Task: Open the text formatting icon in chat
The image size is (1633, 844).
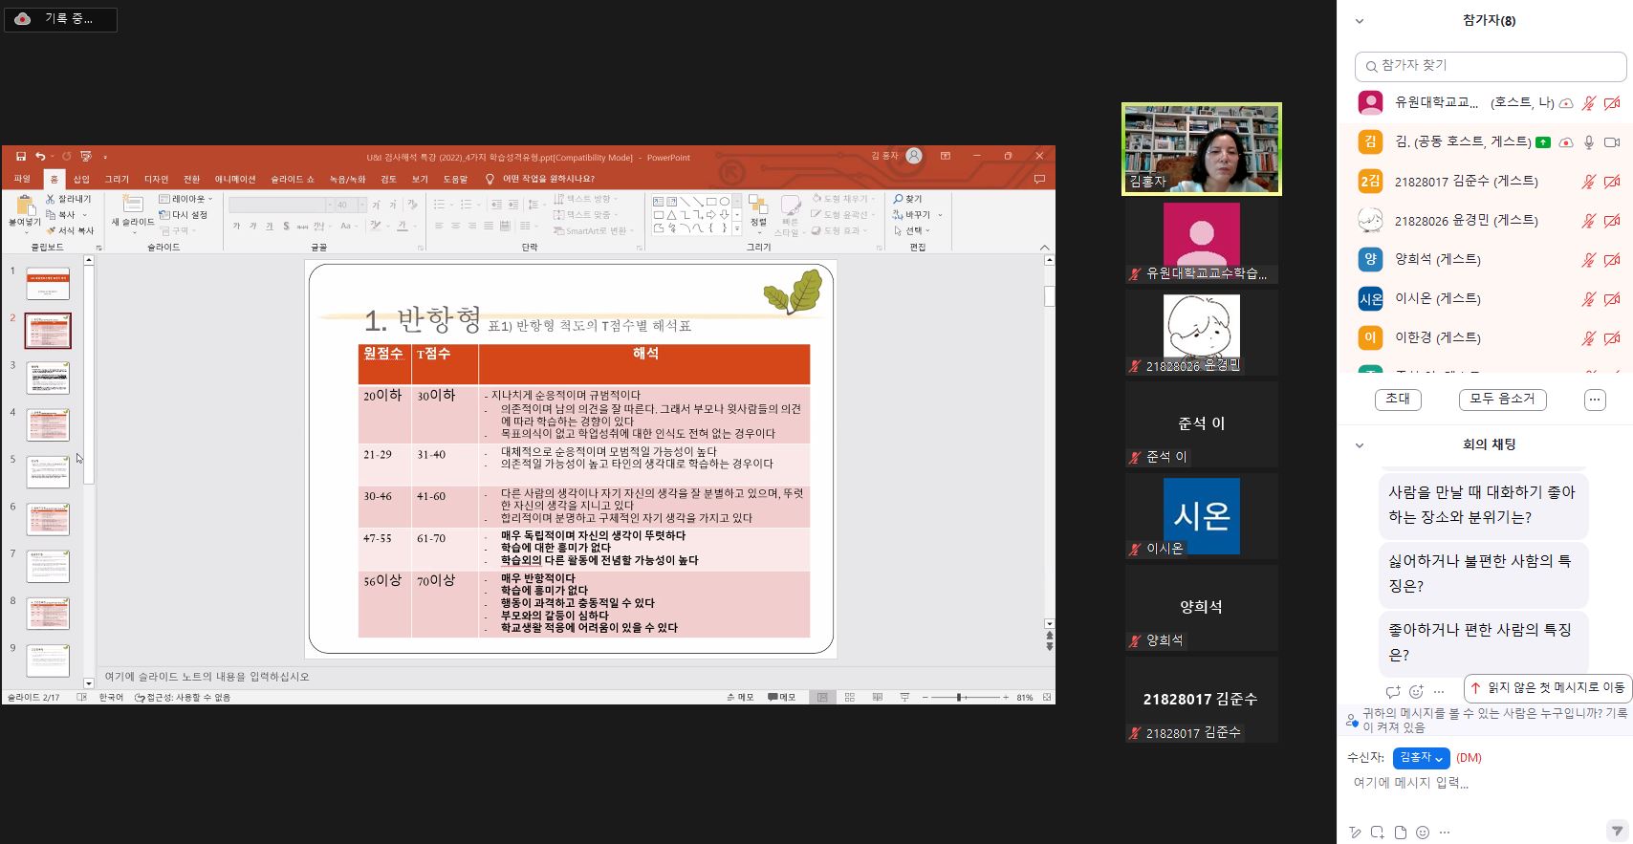Action: point(1354,833)
